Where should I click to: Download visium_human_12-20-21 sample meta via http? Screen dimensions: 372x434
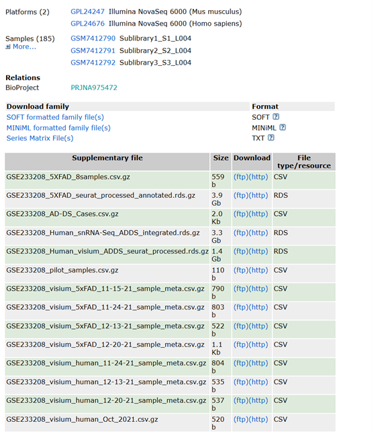(x=259, y=400)
